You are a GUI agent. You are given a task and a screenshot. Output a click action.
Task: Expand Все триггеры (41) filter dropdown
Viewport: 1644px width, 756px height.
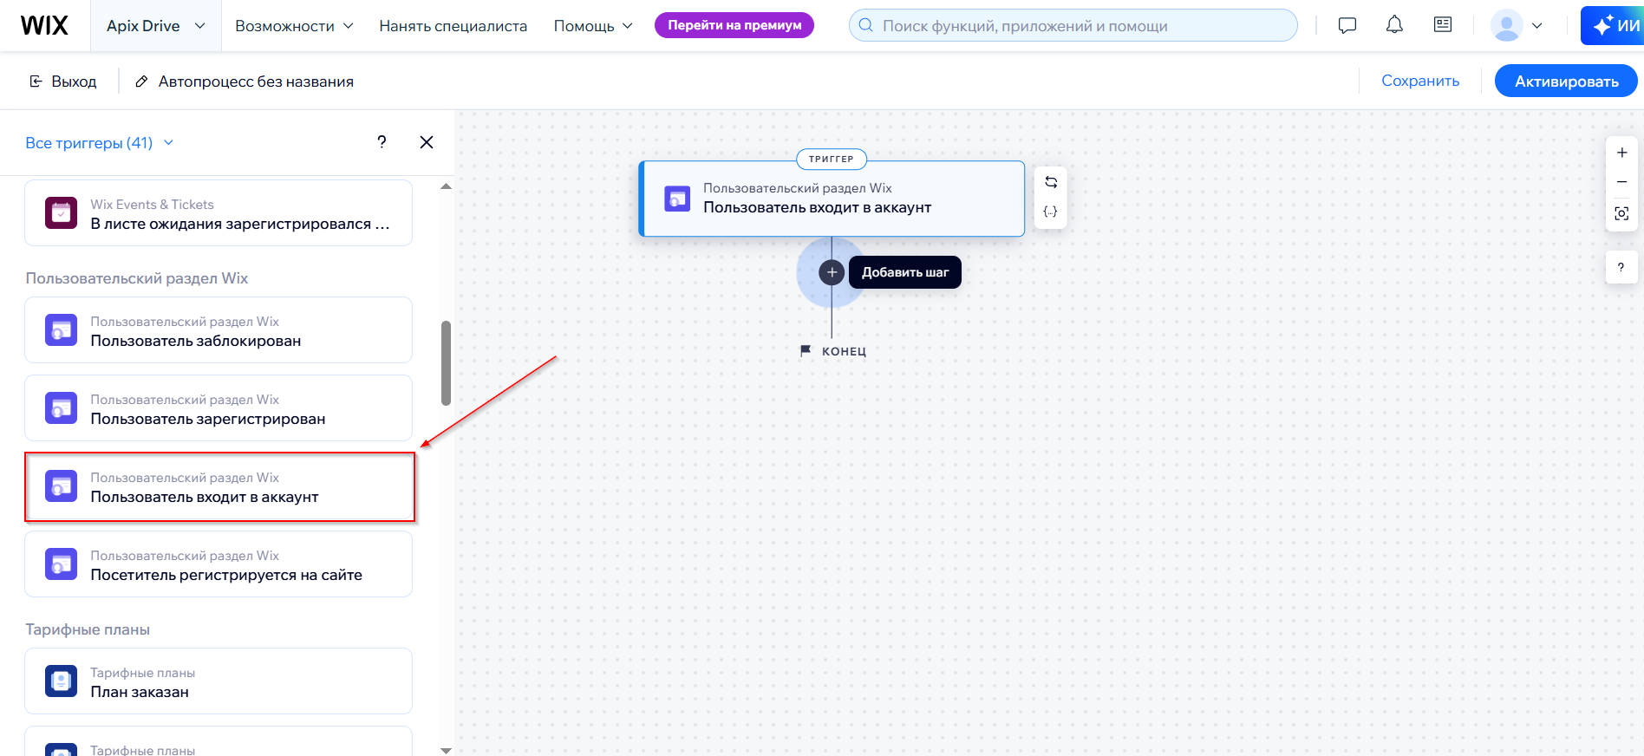99,143
